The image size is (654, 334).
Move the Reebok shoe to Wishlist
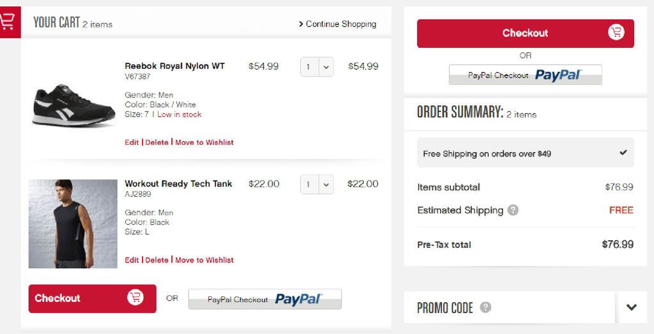(x=204, y=142)
